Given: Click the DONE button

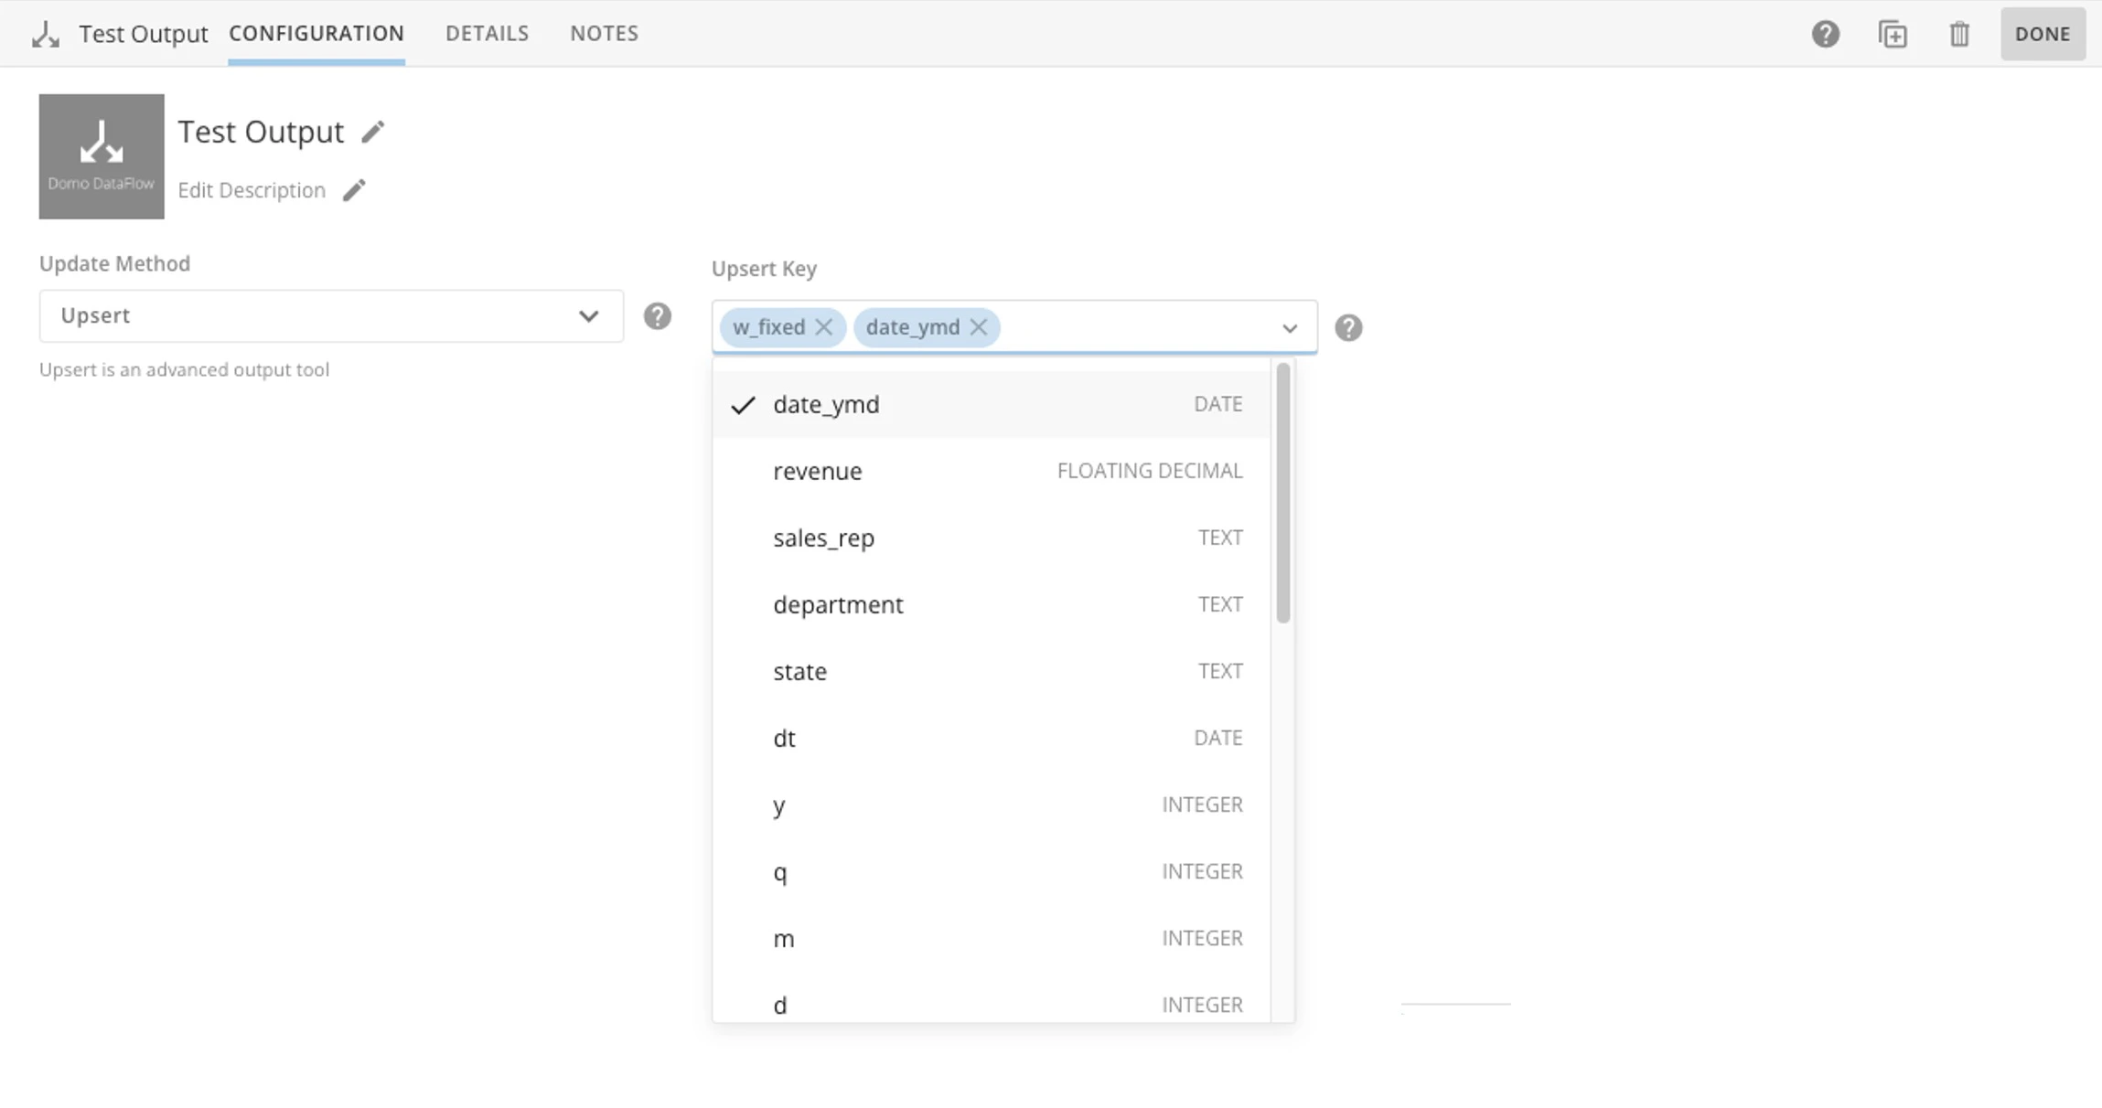Looking at the screenshot, I should click(2043, 34).
